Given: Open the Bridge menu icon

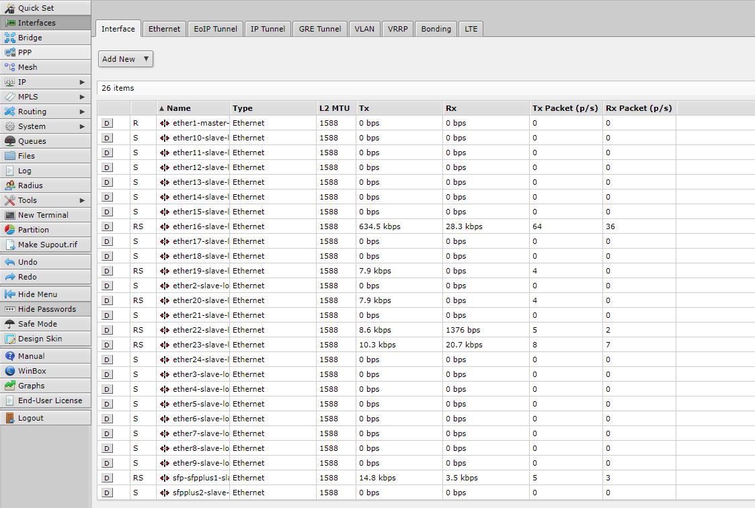Looking at the screenshot, I should pos(9,38).
